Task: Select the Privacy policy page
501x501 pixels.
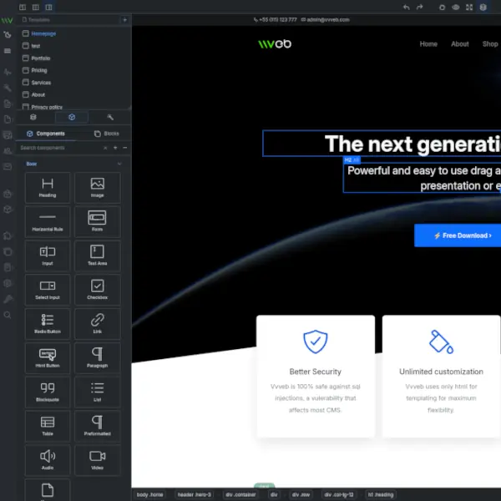Action: coord(47,107)
